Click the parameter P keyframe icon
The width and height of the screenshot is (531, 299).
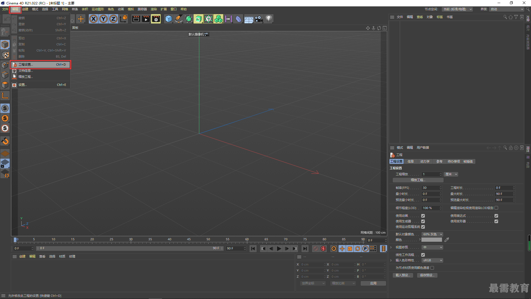365,249
